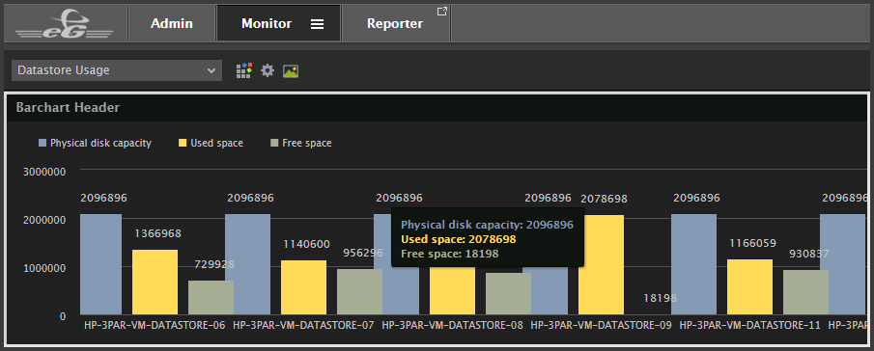Click the HP-3PAR-VM-DATASTORE-09 axis label
Viewport: 874px width, 351px height.
point(601,325)
